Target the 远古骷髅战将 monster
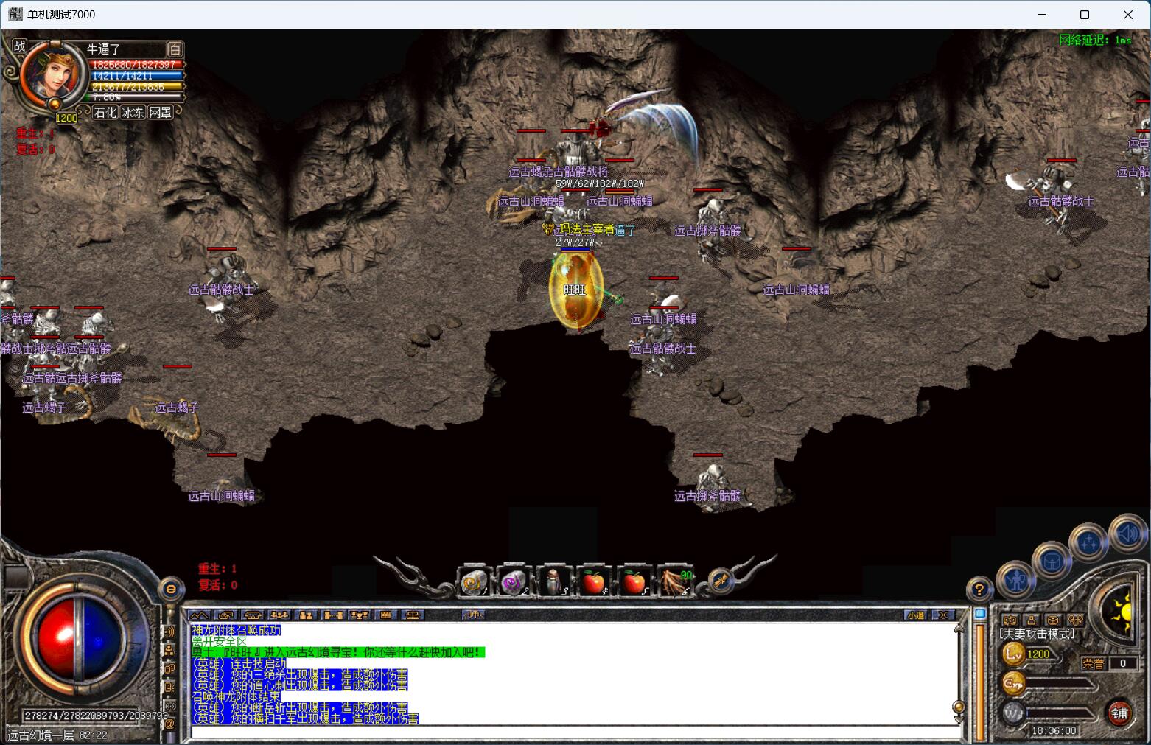The height and width of the screenshot is (745, 1151). [575, 172]
